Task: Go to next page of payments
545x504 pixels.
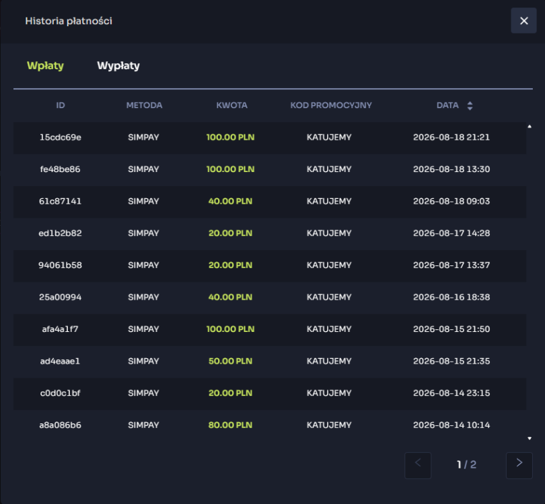Action: [519, 465]
